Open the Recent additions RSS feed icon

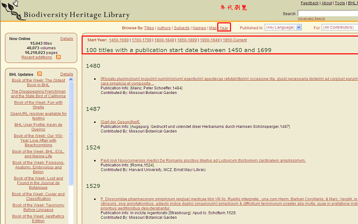(59, 57)
